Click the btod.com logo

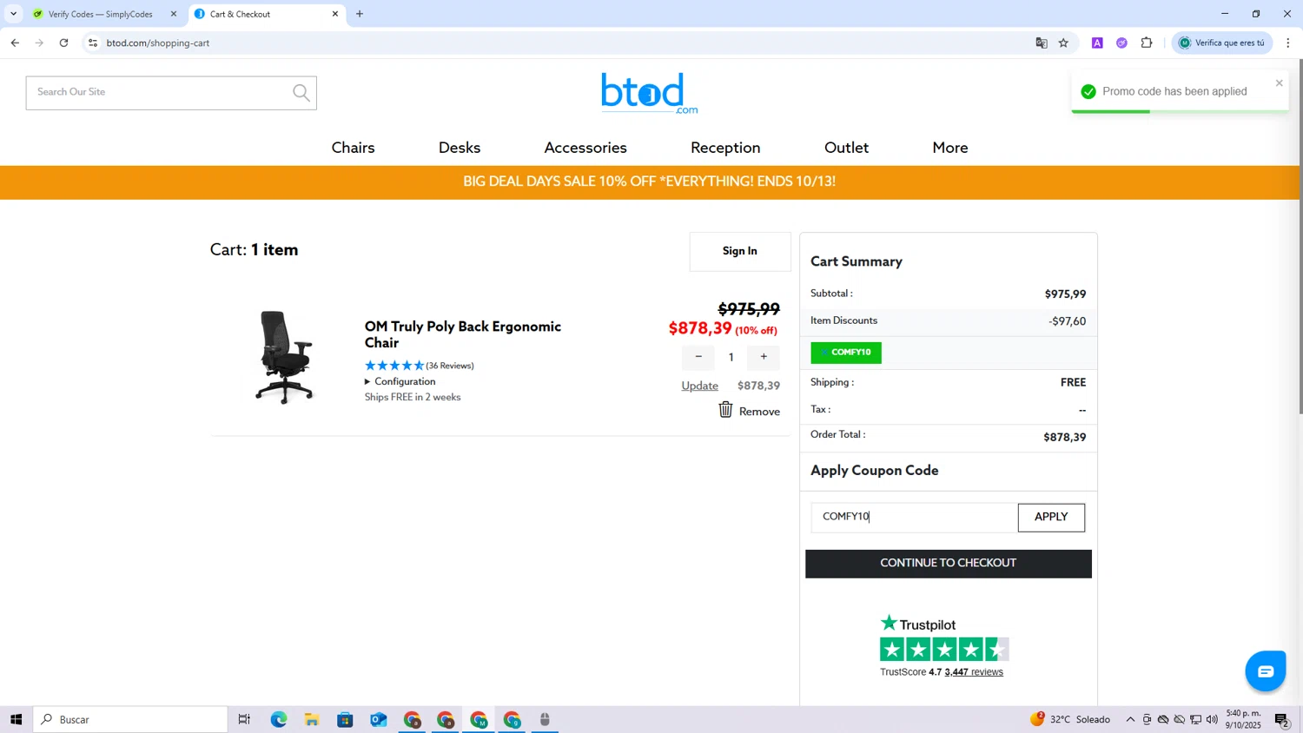[x=649, y=93]
